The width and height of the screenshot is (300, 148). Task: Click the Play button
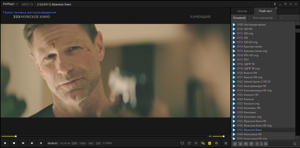5,143
